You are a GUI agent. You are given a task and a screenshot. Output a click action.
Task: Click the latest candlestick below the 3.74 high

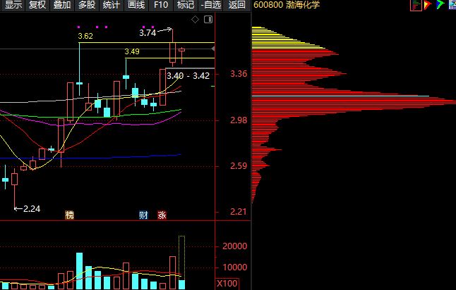(x=181, y=56)
